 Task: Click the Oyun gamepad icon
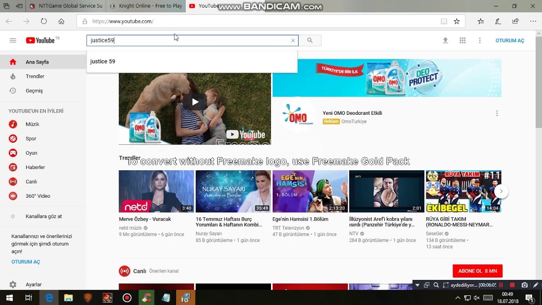click(13, 153)
